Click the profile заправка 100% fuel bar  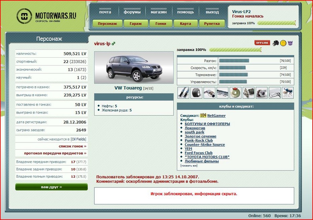pyautogui.click(x=235, y=50)
